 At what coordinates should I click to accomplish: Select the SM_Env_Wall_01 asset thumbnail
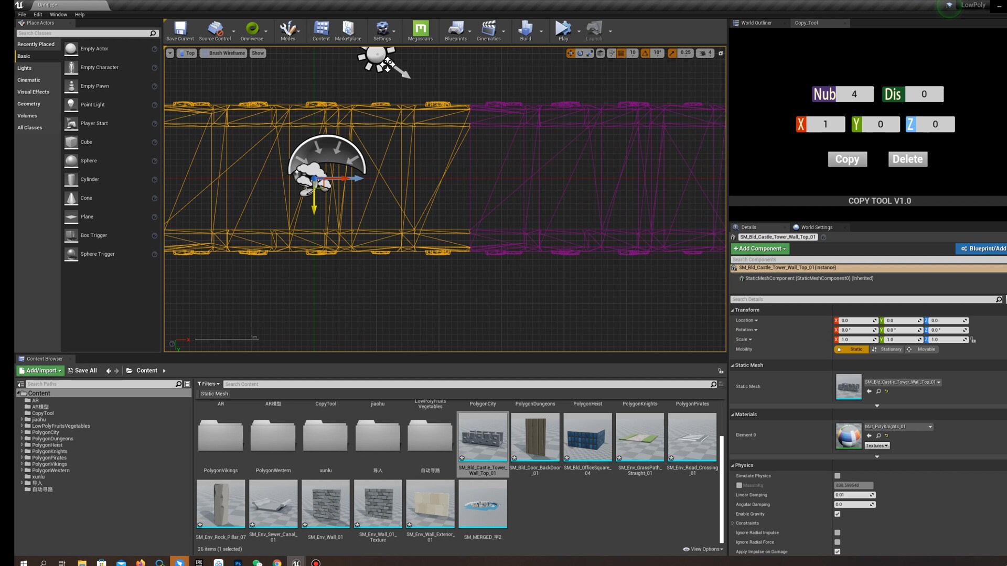(x=325, y=503)
